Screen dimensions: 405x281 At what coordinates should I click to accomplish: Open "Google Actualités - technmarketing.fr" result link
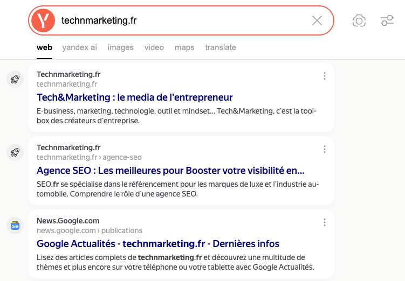157,244
